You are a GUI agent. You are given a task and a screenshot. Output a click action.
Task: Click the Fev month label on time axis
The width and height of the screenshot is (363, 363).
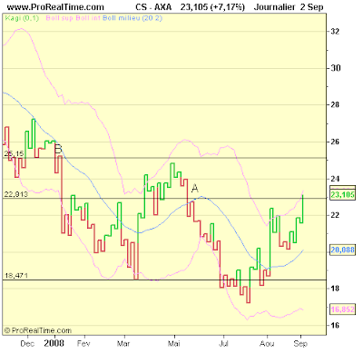click(x=83, y=344)
